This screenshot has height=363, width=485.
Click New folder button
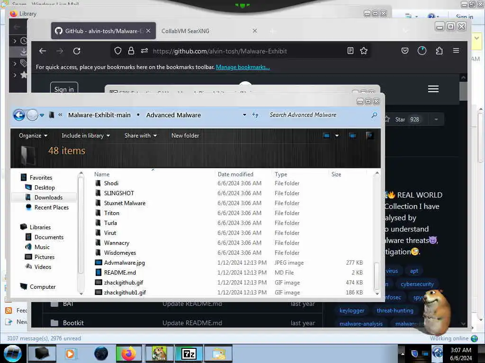click(x=185, y=136)
